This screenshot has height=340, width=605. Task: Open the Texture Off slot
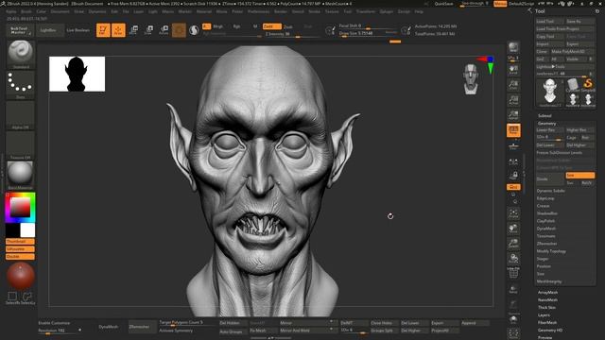coord(21,145)
